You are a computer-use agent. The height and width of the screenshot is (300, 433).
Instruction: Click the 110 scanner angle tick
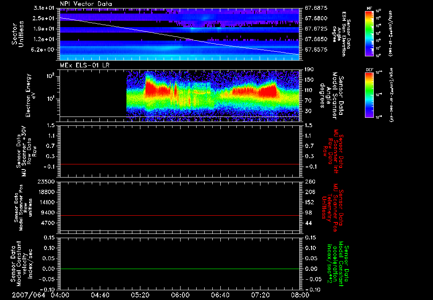pos(309,90)
